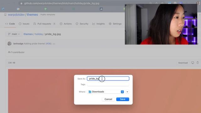Click the lock icon in the address bar
This screenshot has height=113, width=201.
[x=21, y=3]
